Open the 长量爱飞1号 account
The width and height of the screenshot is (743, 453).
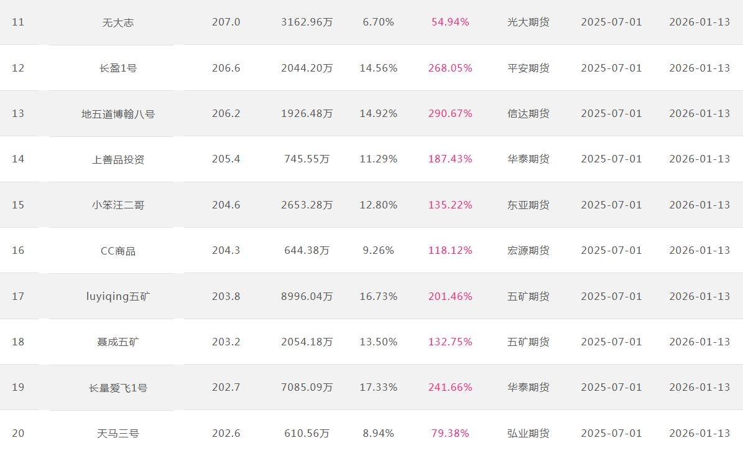pos(118,388)
